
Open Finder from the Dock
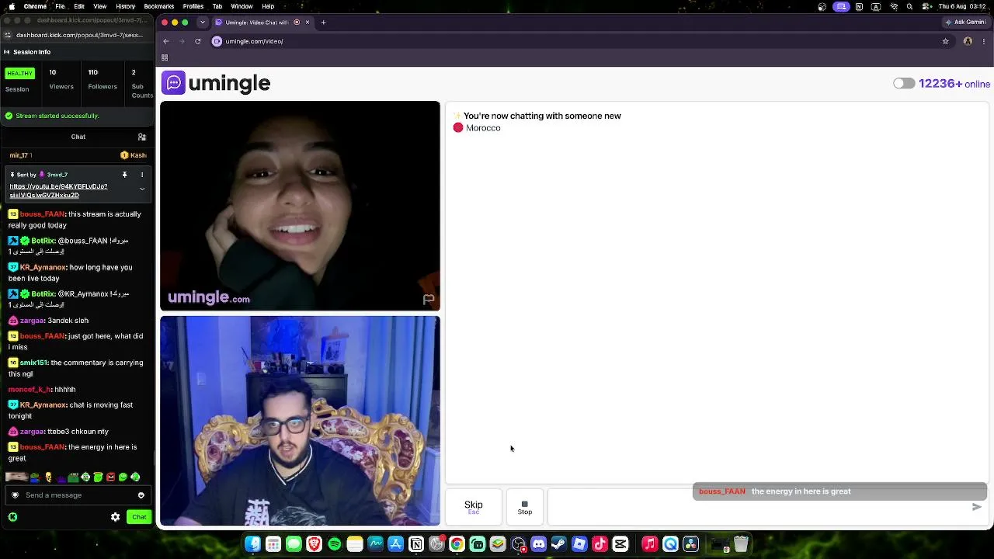252,544
